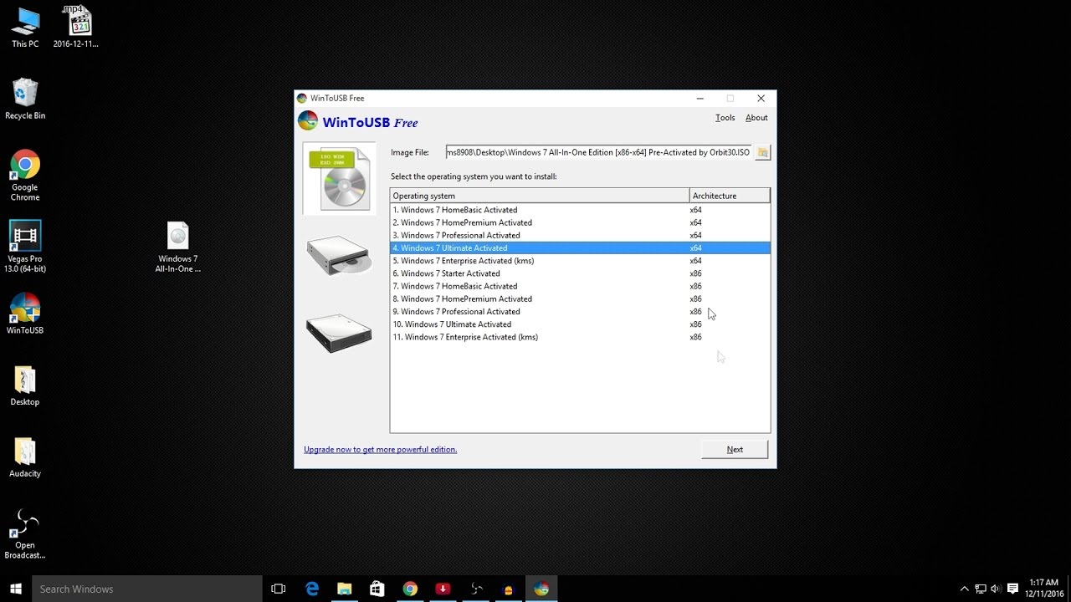Open the volume tray icon

(x=996, y=589)
